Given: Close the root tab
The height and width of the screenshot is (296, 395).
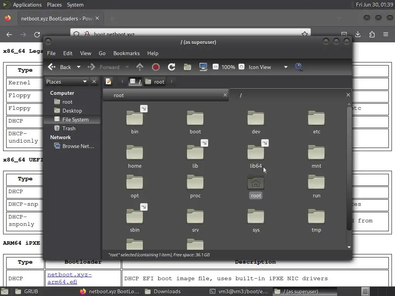Looking at the screenshot, I should pyautogui.click(x=225, y=95).
